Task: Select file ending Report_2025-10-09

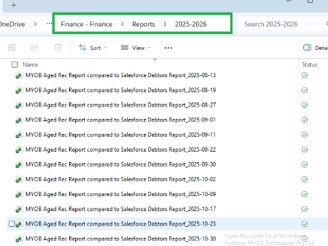Action: coord(120,194)
